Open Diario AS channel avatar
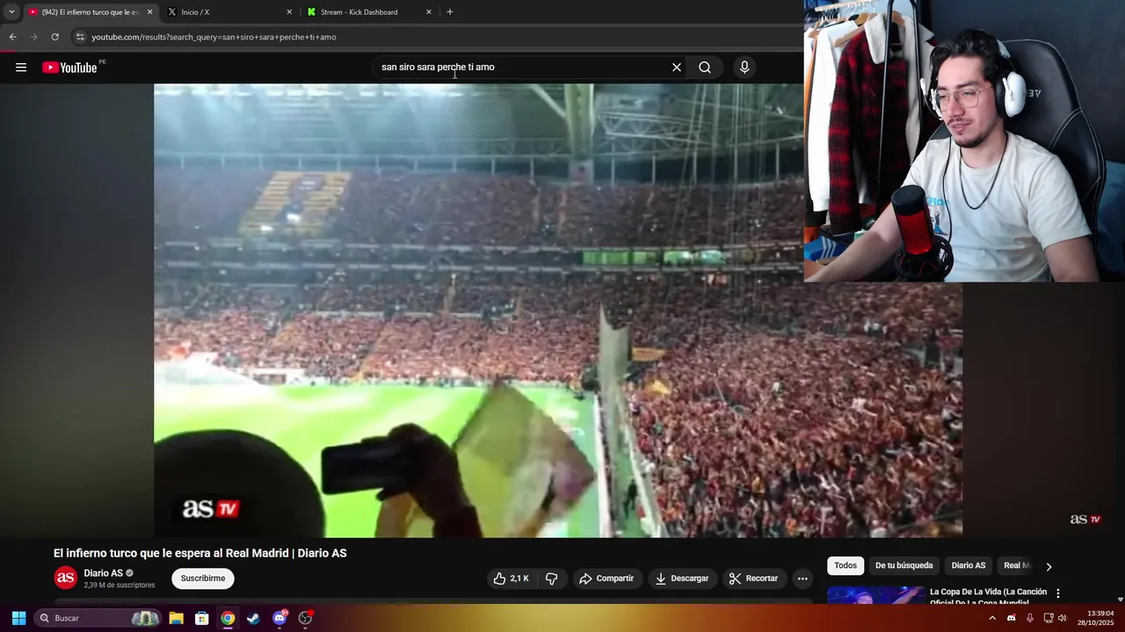The height and width of the screenshot is (632, 1125). click(x=66, y=578)
